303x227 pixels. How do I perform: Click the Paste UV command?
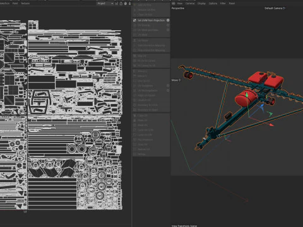(151, 120)
